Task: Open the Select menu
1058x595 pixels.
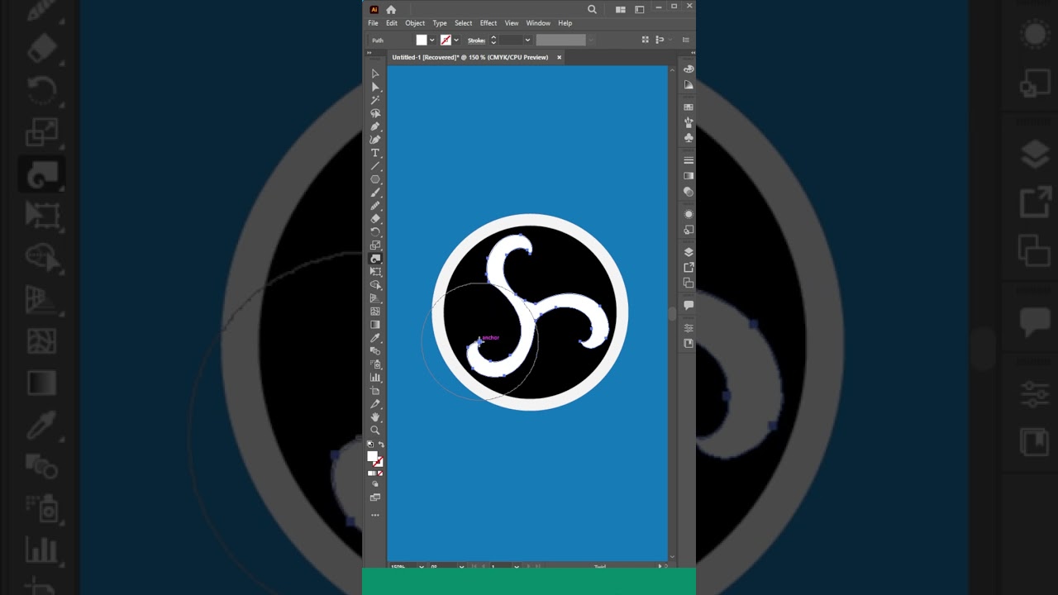Action: 463,23
